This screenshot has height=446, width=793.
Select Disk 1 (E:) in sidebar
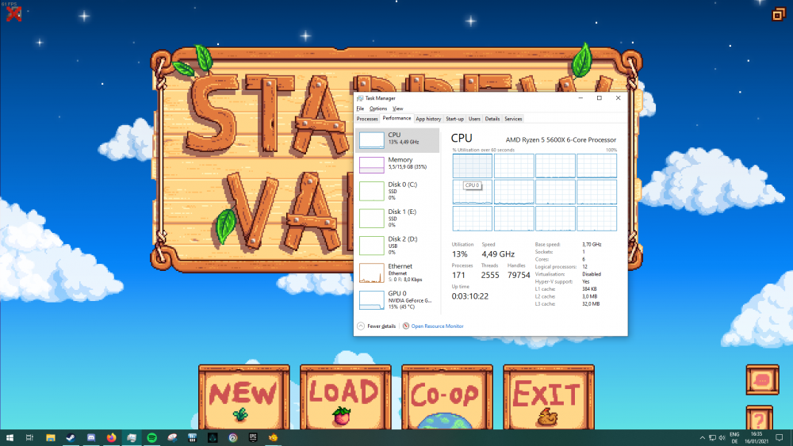[x=397, y=218]
